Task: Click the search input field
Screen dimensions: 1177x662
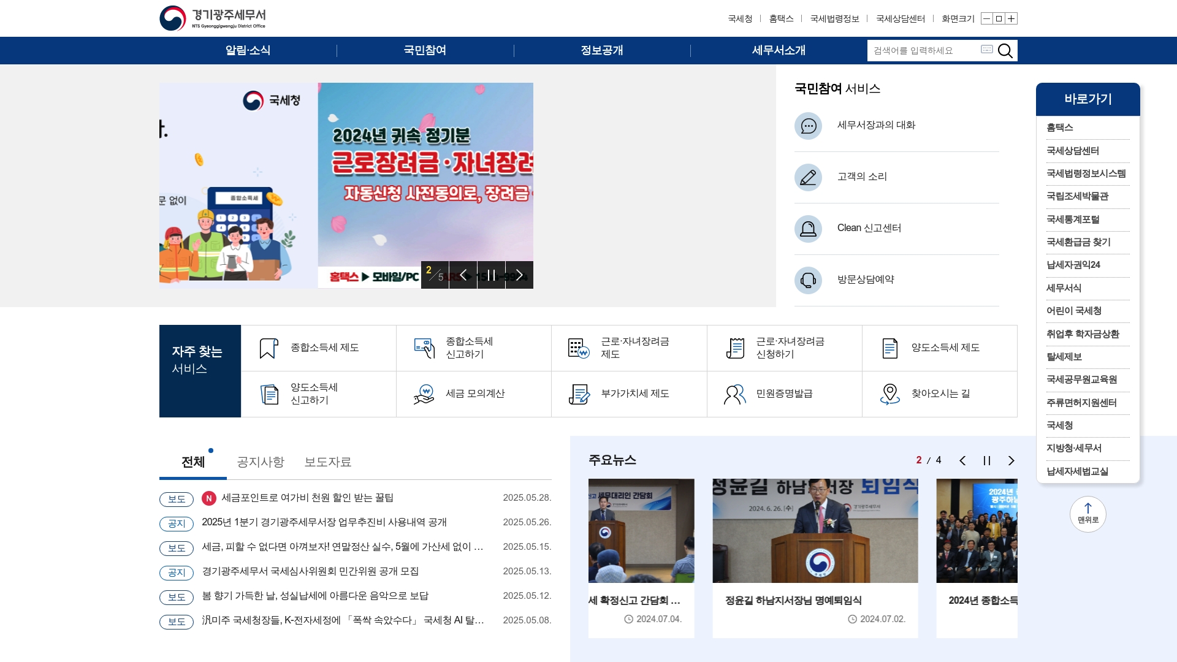Action: click(923, 51)
